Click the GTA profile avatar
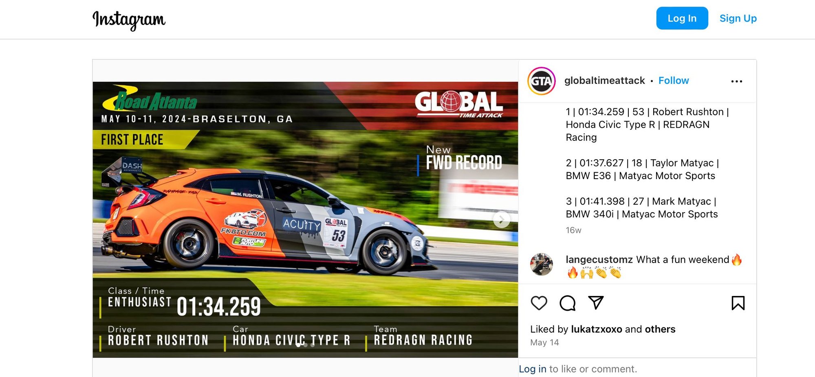Viewport: 815px width, 377px height. [x=542, y=81]
